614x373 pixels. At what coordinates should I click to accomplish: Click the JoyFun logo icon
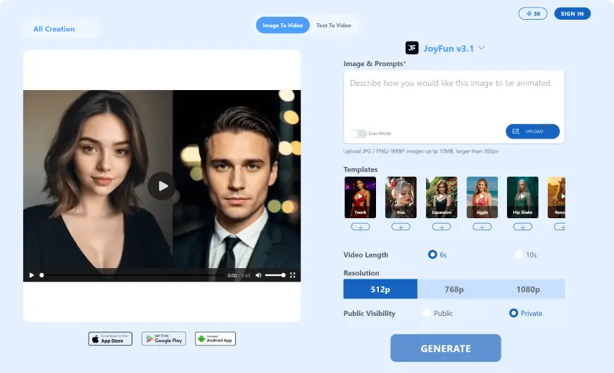412,48
